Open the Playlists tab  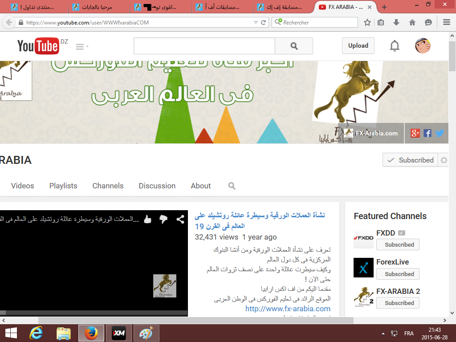point(63,186)
